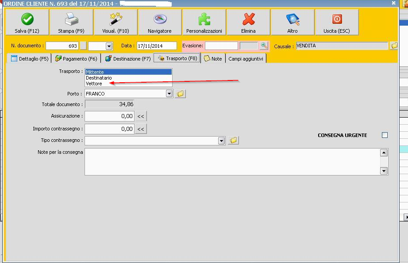Click the Totale documento value 34,86
Screen dimensions: 408x263
pyautogui.click(x=110, y=104)
